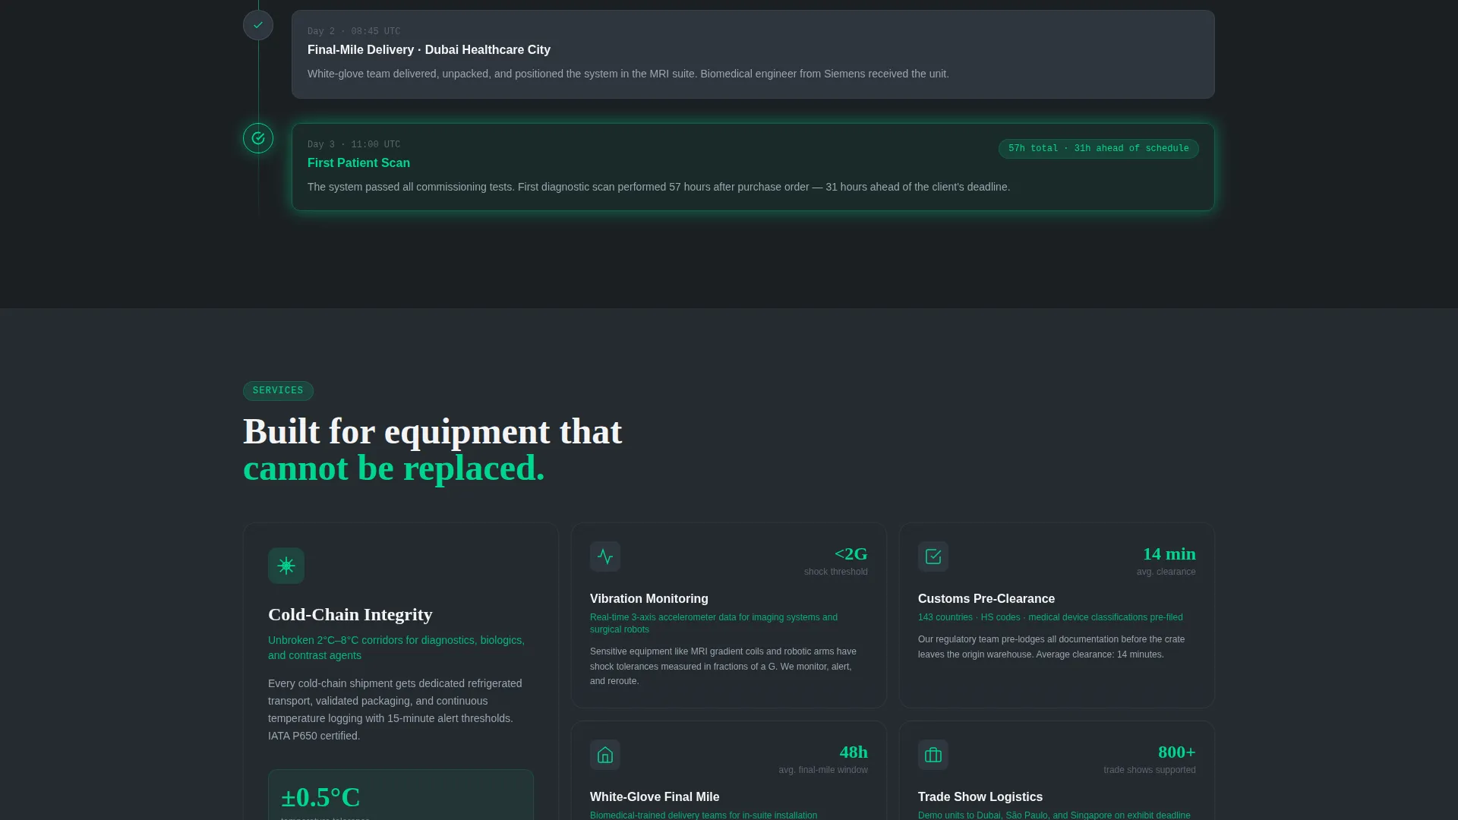
Task: Click 'Unbroken 2°C–8°C corridors' subtitle text
Action: tap(396, 648)
